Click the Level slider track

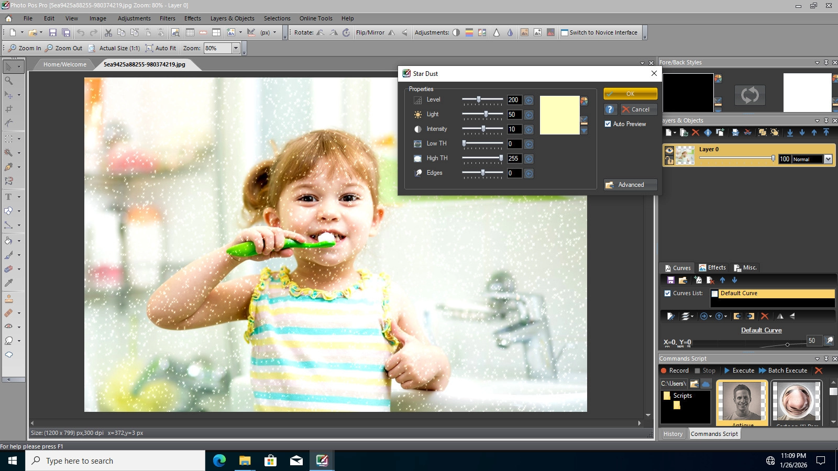click(x=482, y=99)
